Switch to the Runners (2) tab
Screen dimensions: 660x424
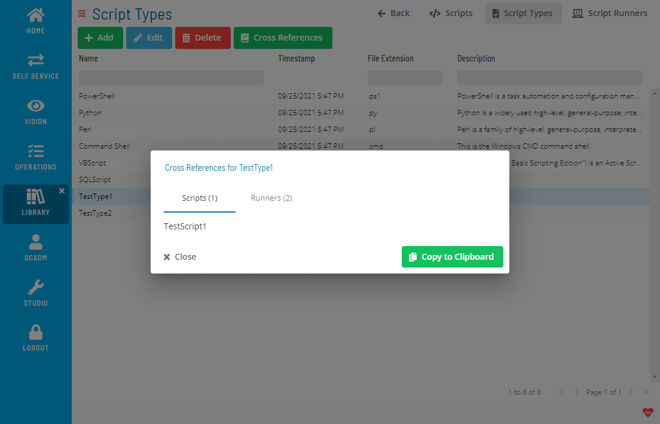(271, 198)
